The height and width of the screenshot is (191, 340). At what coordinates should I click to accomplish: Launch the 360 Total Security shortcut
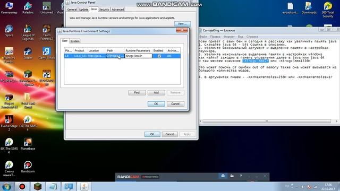pyautogui.click(x=328, y=10)
